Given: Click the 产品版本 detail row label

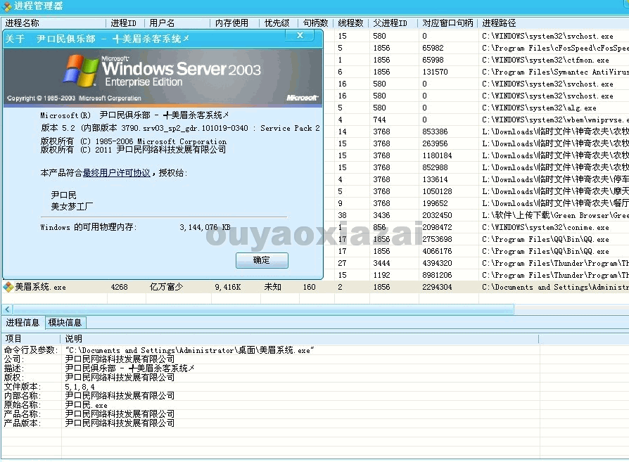Looking at the screenshot, I should pos(23,423).
